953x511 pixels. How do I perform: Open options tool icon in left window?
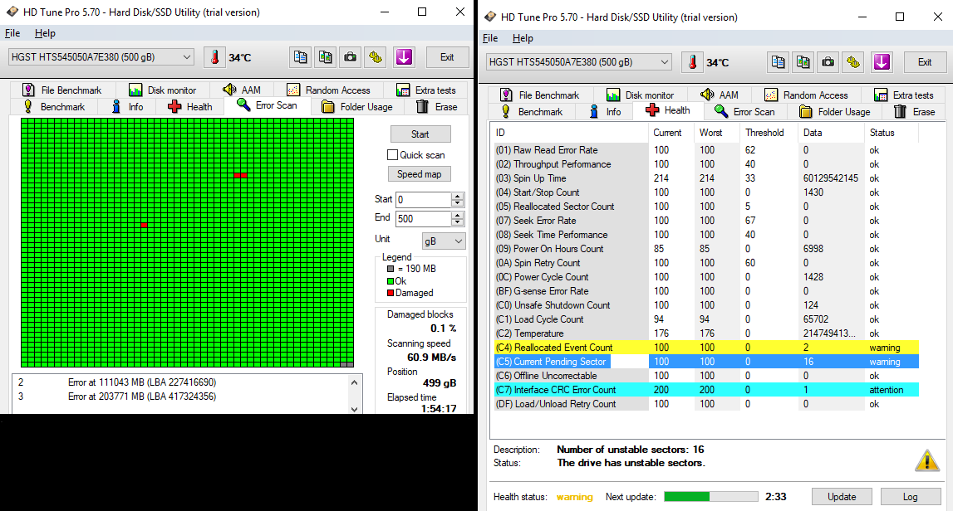click(376, 57)
